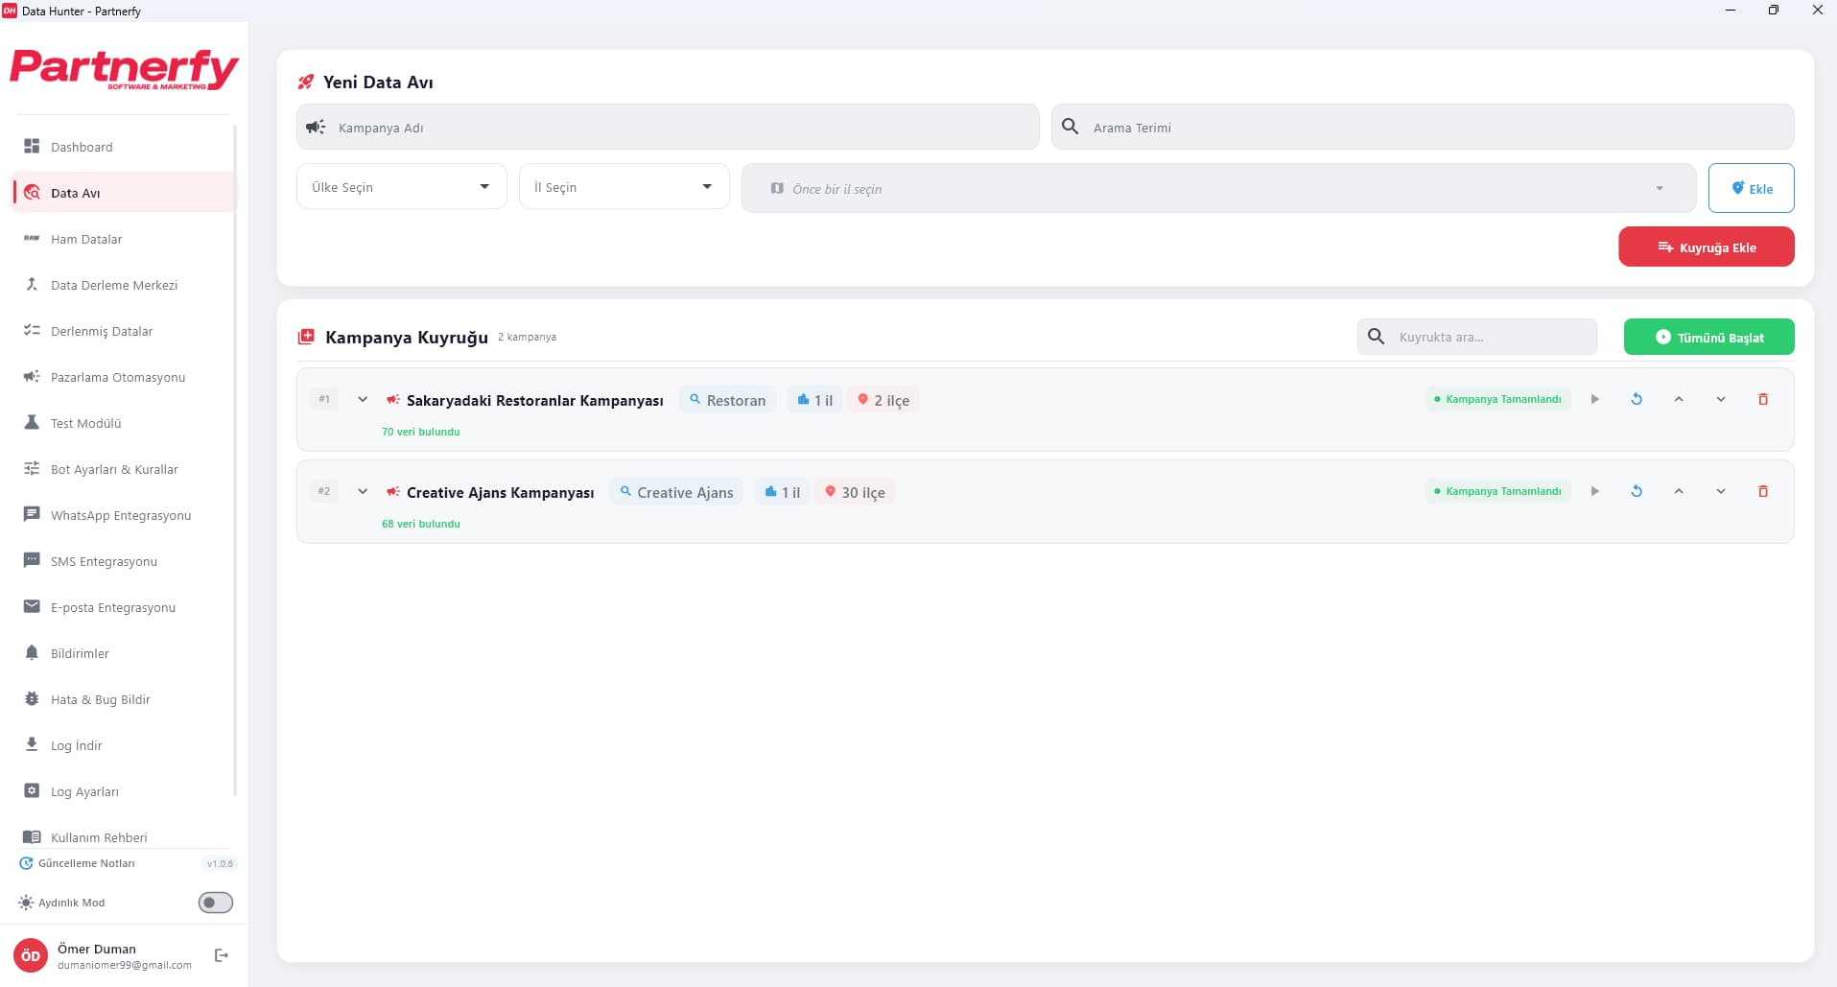Click the Kampanya Adı input field

coord(671,128)
